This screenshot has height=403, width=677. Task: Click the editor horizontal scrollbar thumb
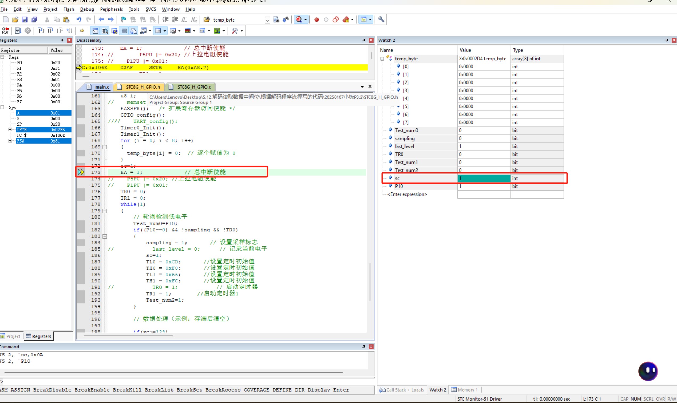click(128, 336)
